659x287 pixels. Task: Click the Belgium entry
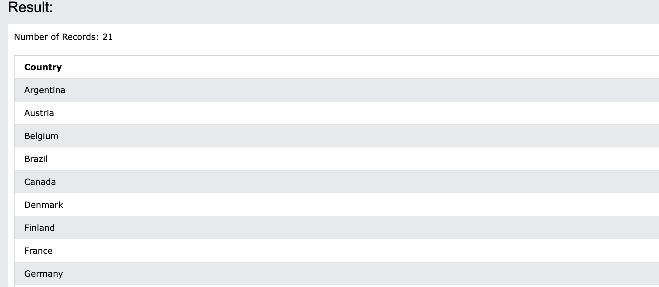click(41, 136)
